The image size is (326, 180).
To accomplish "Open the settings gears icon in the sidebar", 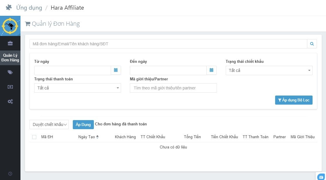I will [x=10, y=102].
